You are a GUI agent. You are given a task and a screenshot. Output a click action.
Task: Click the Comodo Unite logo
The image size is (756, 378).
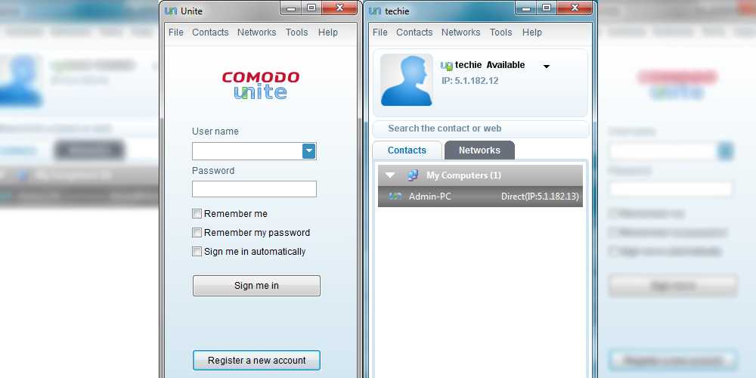point(261,85)
